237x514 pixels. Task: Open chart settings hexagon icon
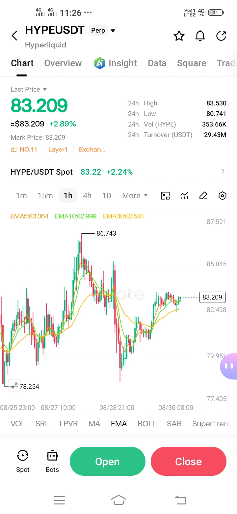(223, 196)
